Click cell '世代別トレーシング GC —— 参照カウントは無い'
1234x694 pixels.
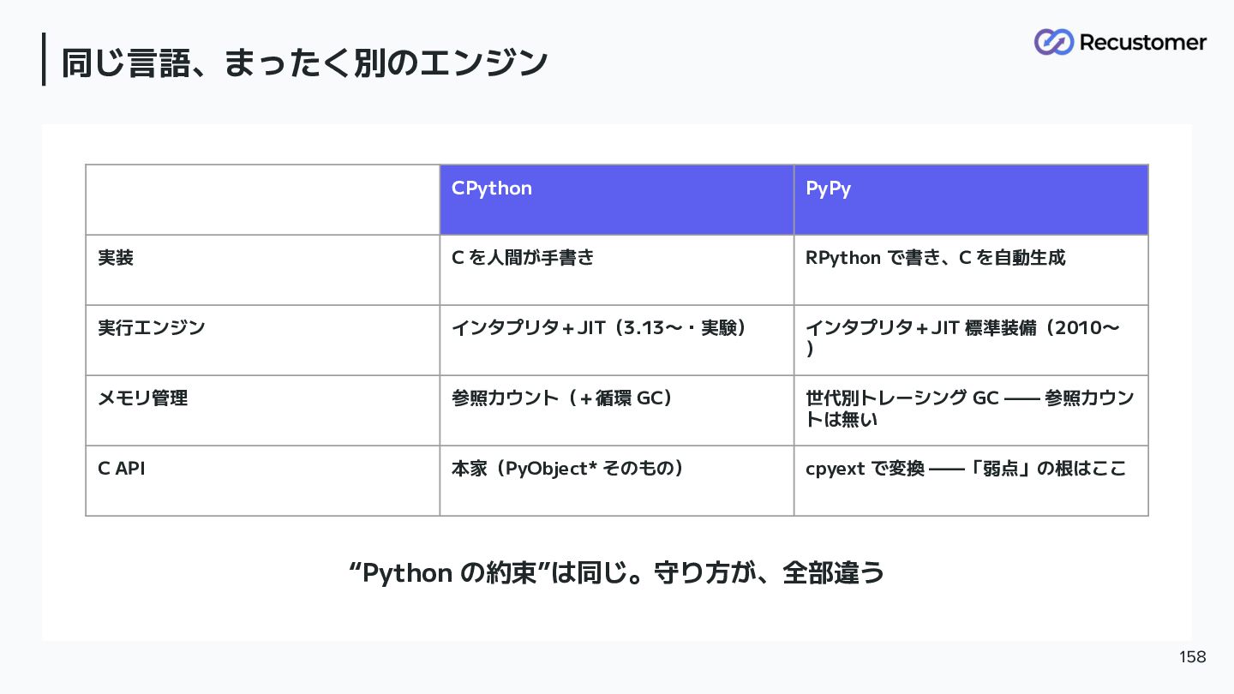tap(971, 410)
